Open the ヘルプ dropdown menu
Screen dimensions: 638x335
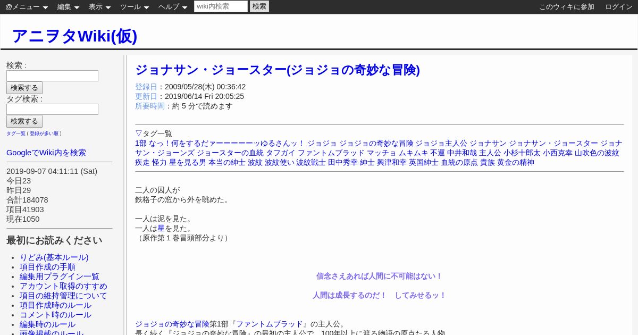tap(173, 7)
